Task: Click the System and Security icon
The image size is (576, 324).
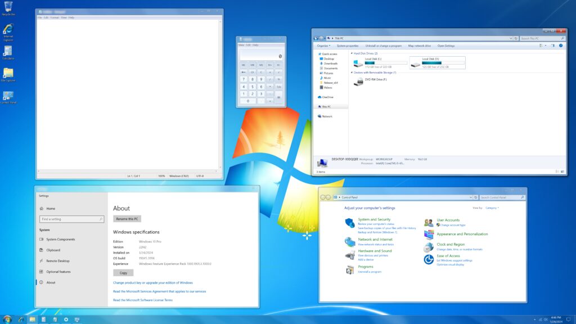Action: (x=350, y=223)
